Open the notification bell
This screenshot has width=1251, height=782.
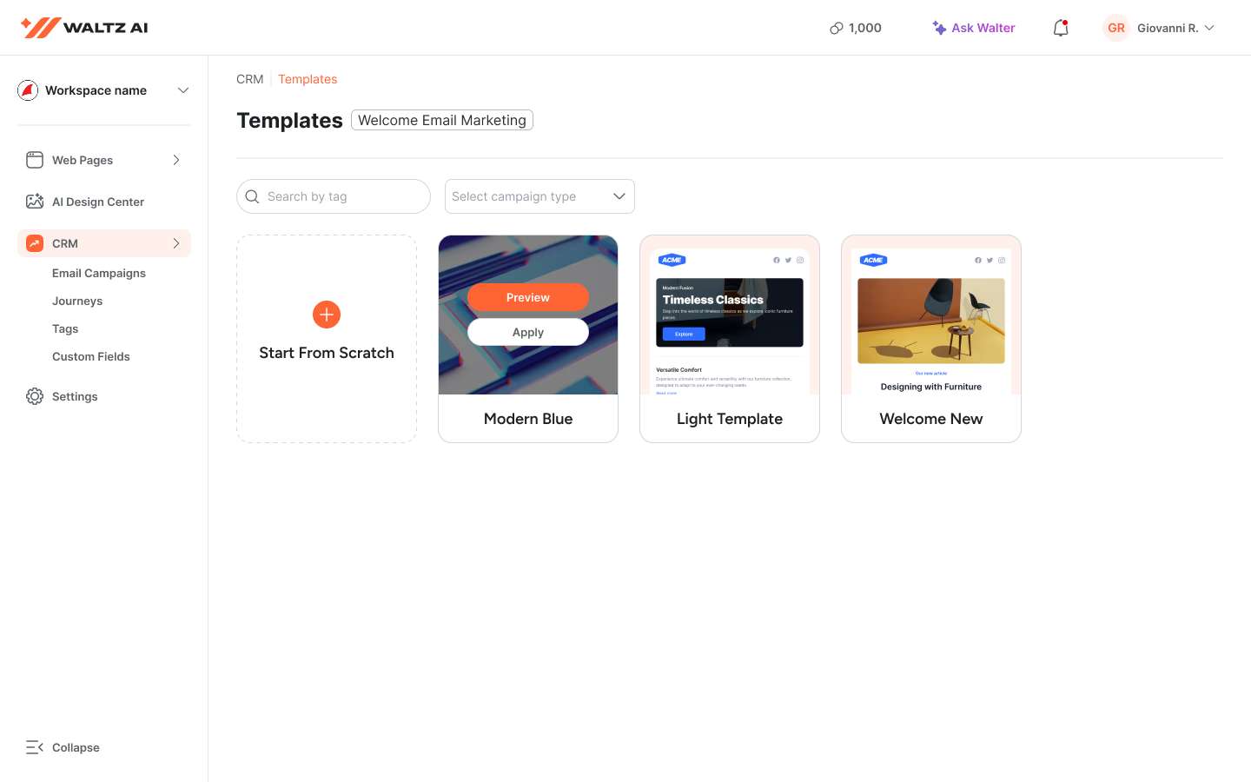(x=1061, y=28)
